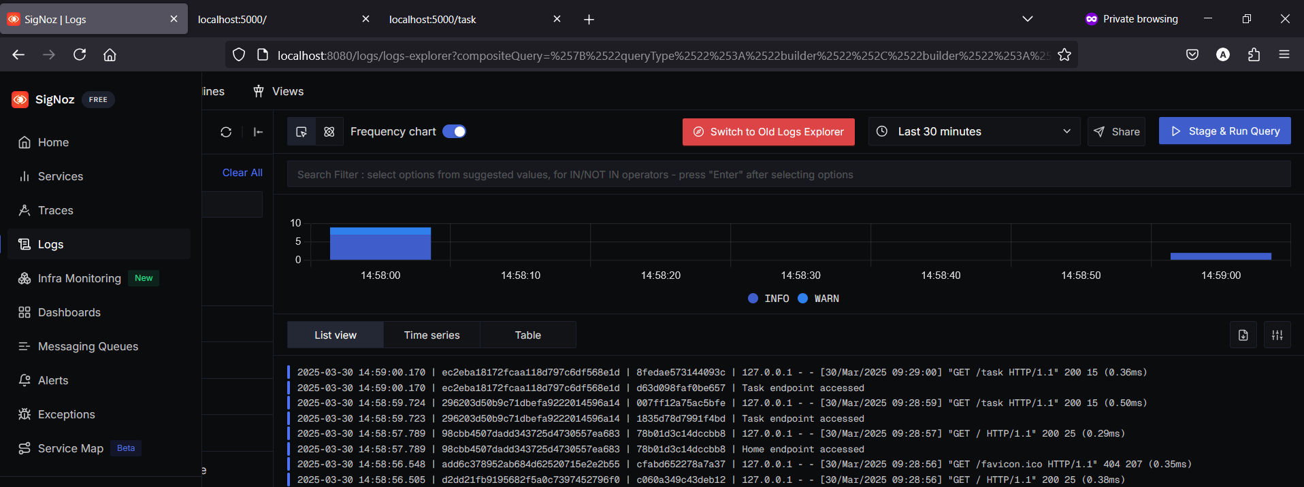This screenshot has height=487, width=1304.
Task: Click the Share button
Action: pyautogui.click(x=1116, y=131)
